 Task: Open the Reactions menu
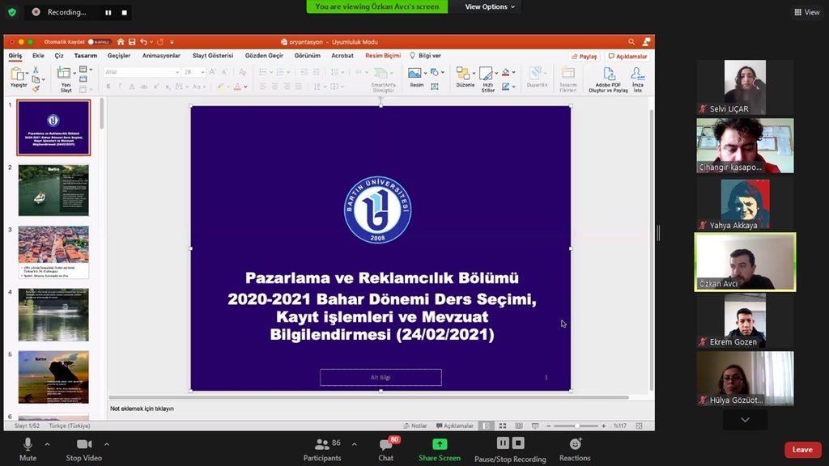click(575, 444)
